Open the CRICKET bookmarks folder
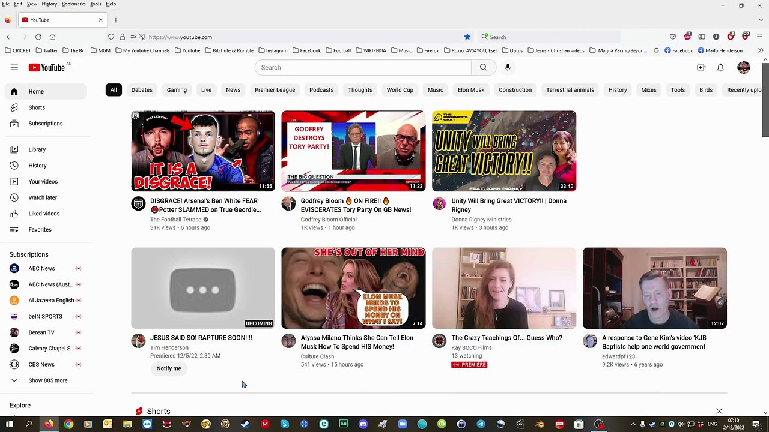This screenshot has width=769, height=432. click(x=17, y=50)
